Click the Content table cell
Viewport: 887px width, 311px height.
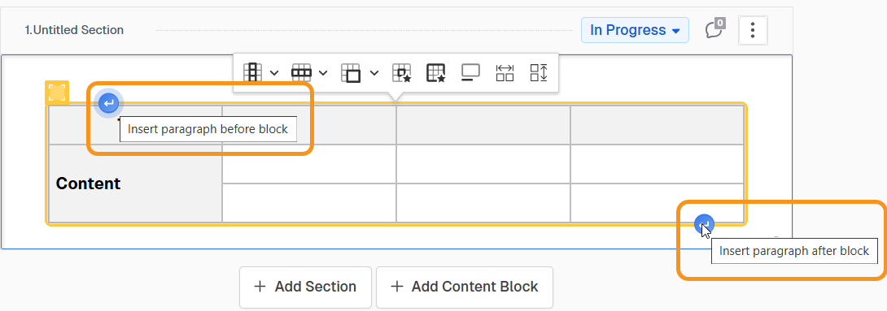pos(135,184)
